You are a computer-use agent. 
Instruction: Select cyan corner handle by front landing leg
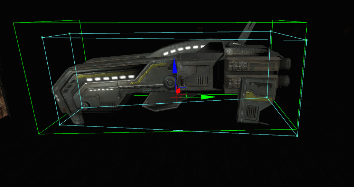82,108
